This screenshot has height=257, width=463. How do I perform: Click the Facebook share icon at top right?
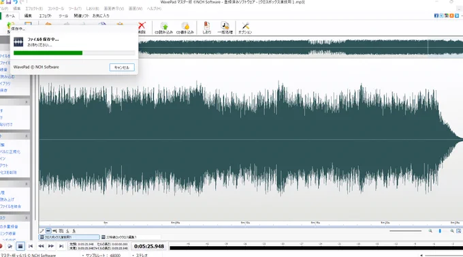point(436,16)
